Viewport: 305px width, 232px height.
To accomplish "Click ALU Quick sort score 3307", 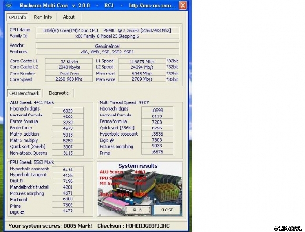I will pos(68,147).
